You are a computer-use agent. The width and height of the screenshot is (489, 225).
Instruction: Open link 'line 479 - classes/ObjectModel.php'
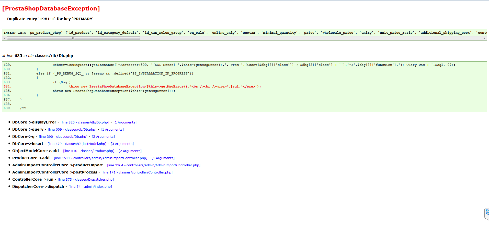click(77, 144)
